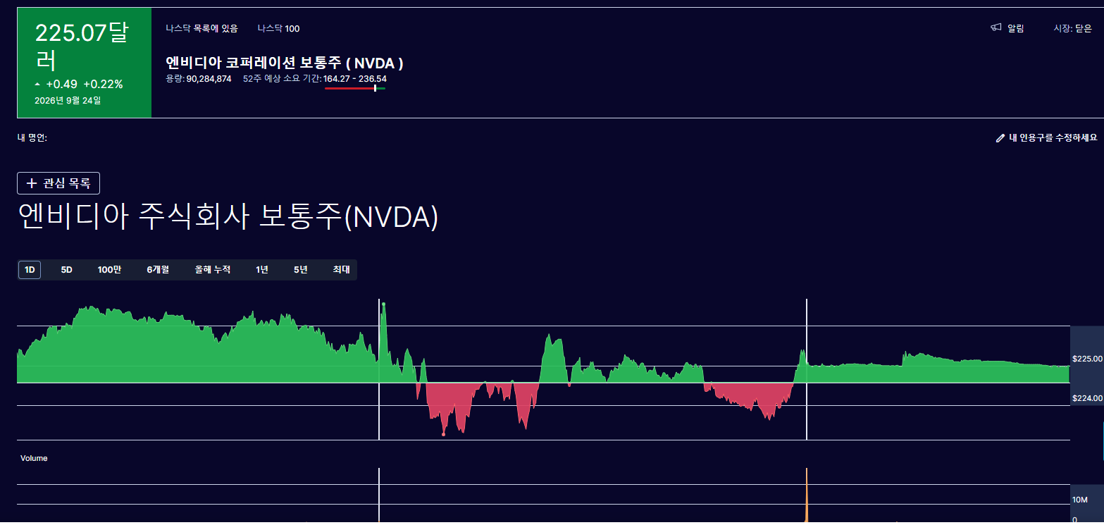Click the +0.49 change value
This screenshot has height=525, width=1104.
(61, 85)
